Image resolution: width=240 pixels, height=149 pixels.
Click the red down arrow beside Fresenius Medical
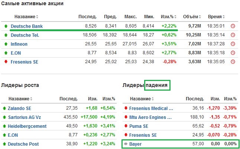tap(126, 108)
